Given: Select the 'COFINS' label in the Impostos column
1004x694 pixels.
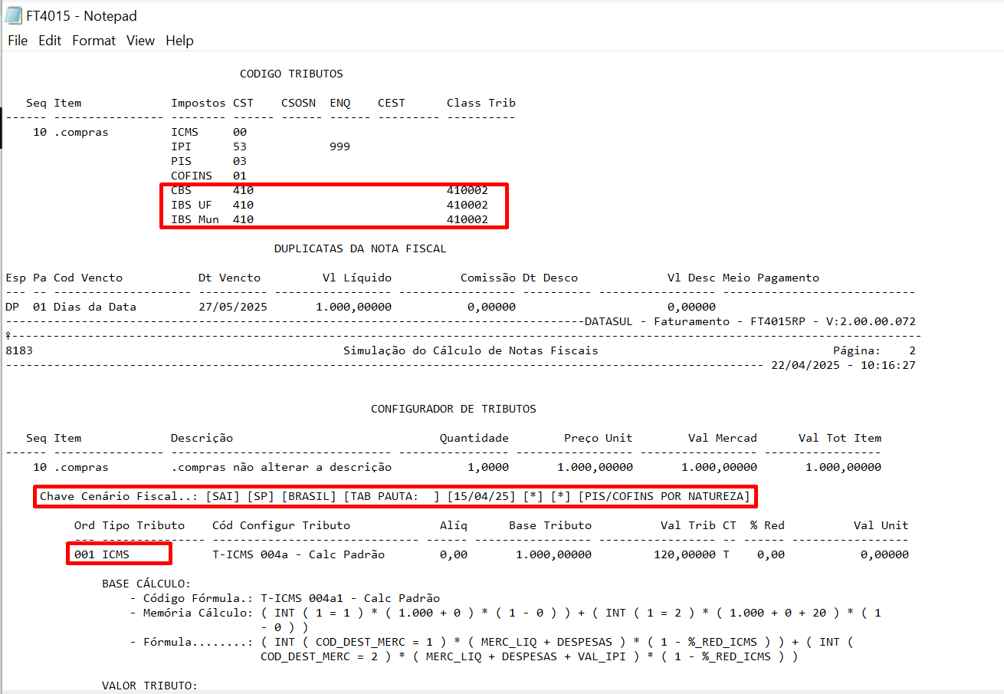Looking at the screenshot, I should tap(192, 176).
